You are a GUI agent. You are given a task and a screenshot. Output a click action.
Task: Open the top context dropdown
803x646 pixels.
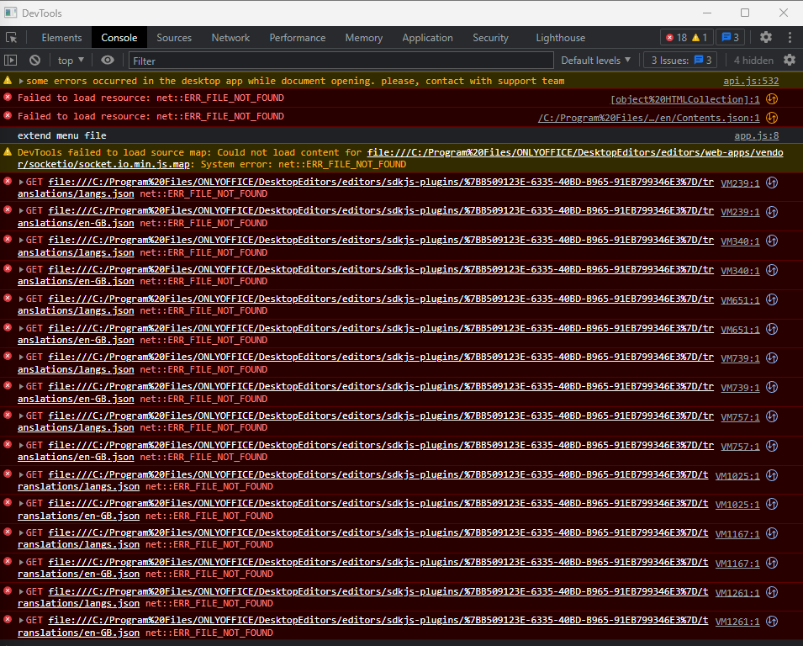pyautogui.click(x=71, y=61)
